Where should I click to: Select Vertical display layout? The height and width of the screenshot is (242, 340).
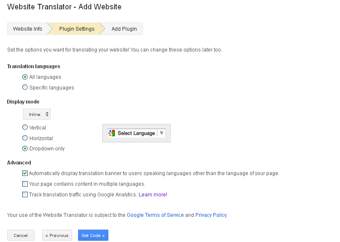25,127
